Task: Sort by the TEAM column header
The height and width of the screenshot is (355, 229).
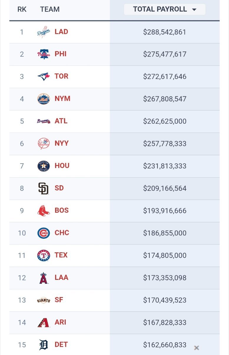Action: (x=50, y=9)
